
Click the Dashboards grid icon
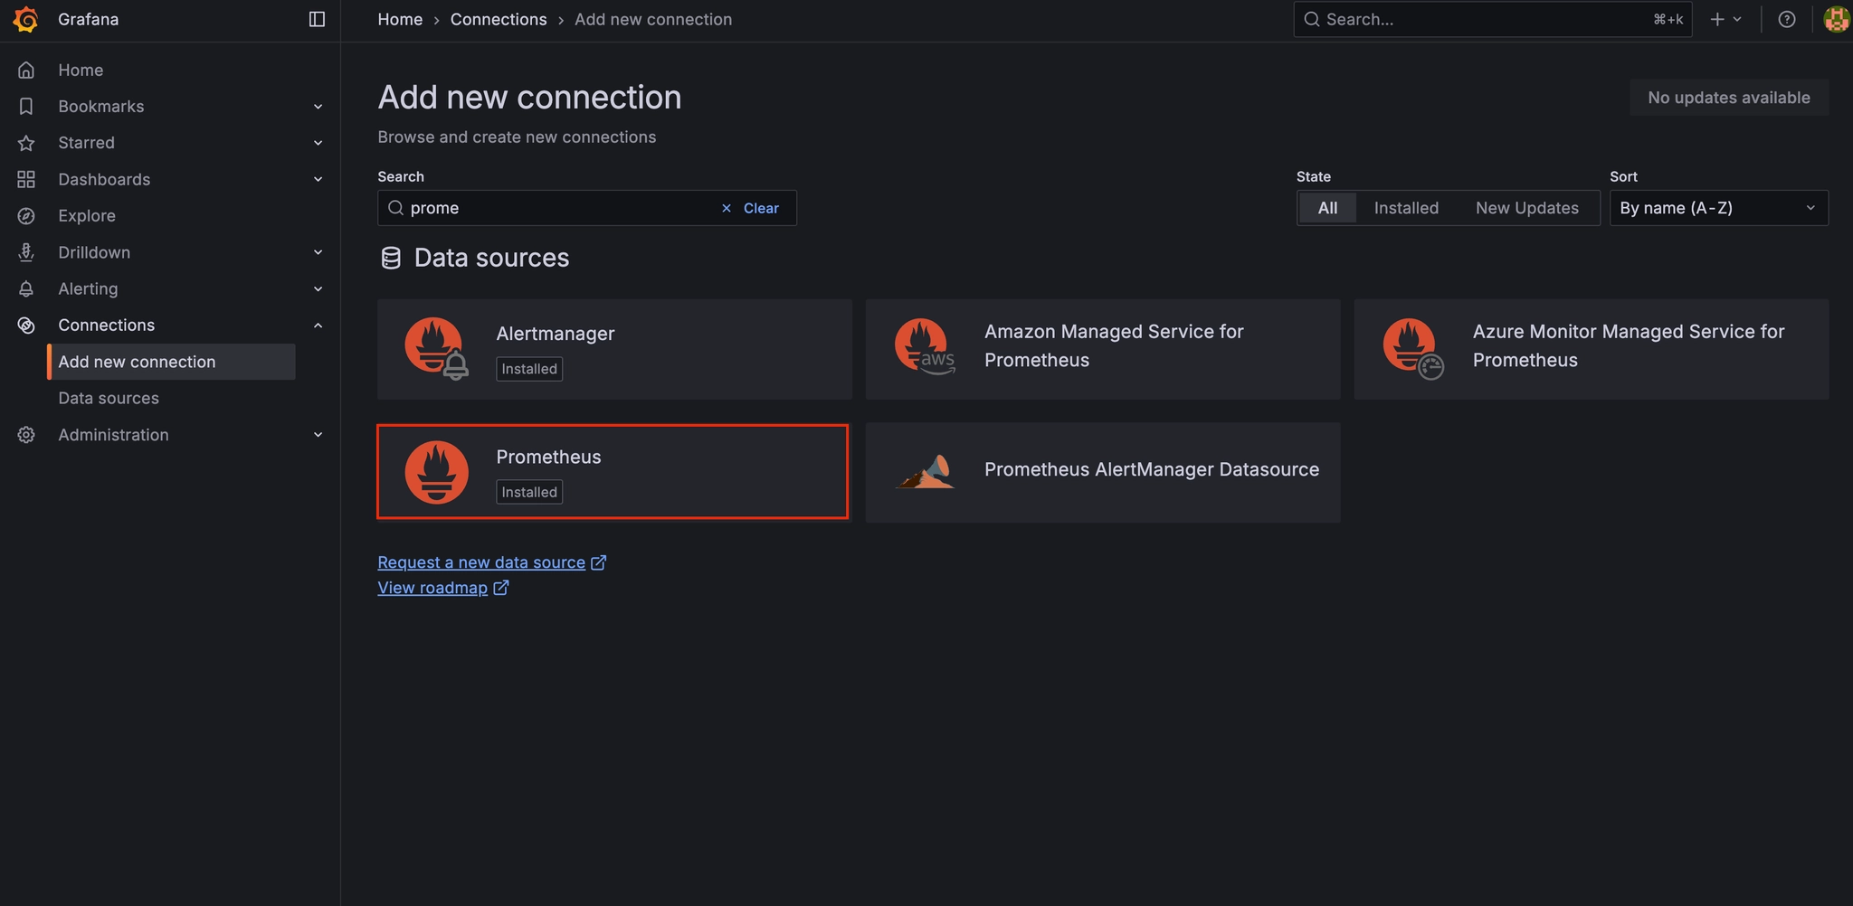(26, 179)
